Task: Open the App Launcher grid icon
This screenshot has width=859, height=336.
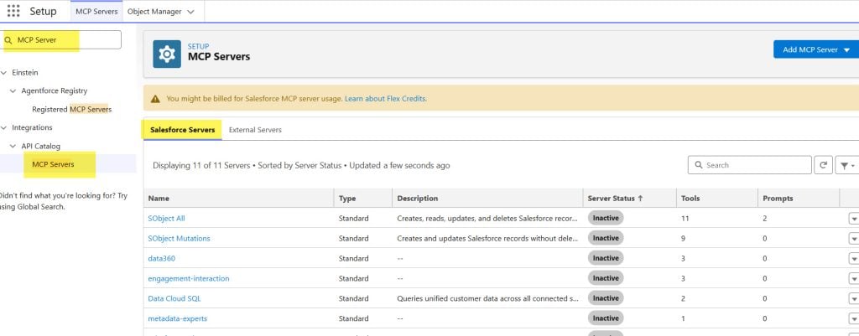Action: (13, 11)
